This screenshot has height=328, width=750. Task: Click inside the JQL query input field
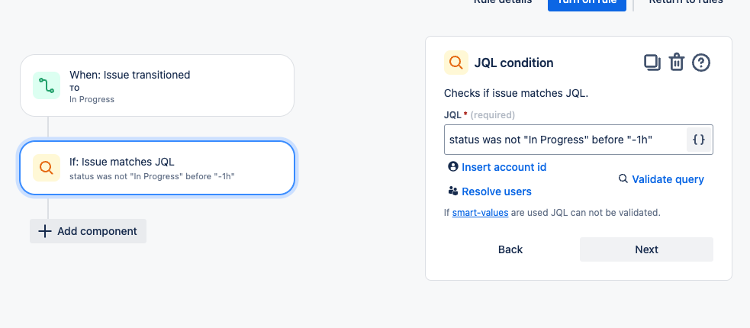565,140
